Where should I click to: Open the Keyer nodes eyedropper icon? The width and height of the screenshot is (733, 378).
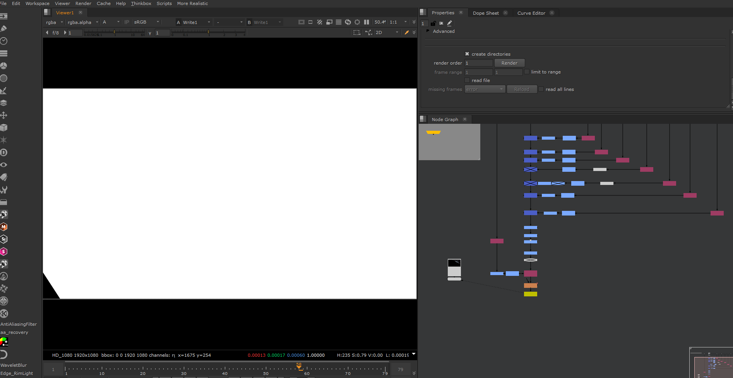tap(4, 91)
